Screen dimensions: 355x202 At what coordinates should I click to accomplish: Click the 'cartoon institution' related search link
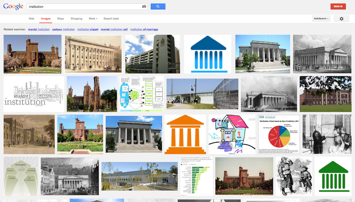click(x=63, y=29)
